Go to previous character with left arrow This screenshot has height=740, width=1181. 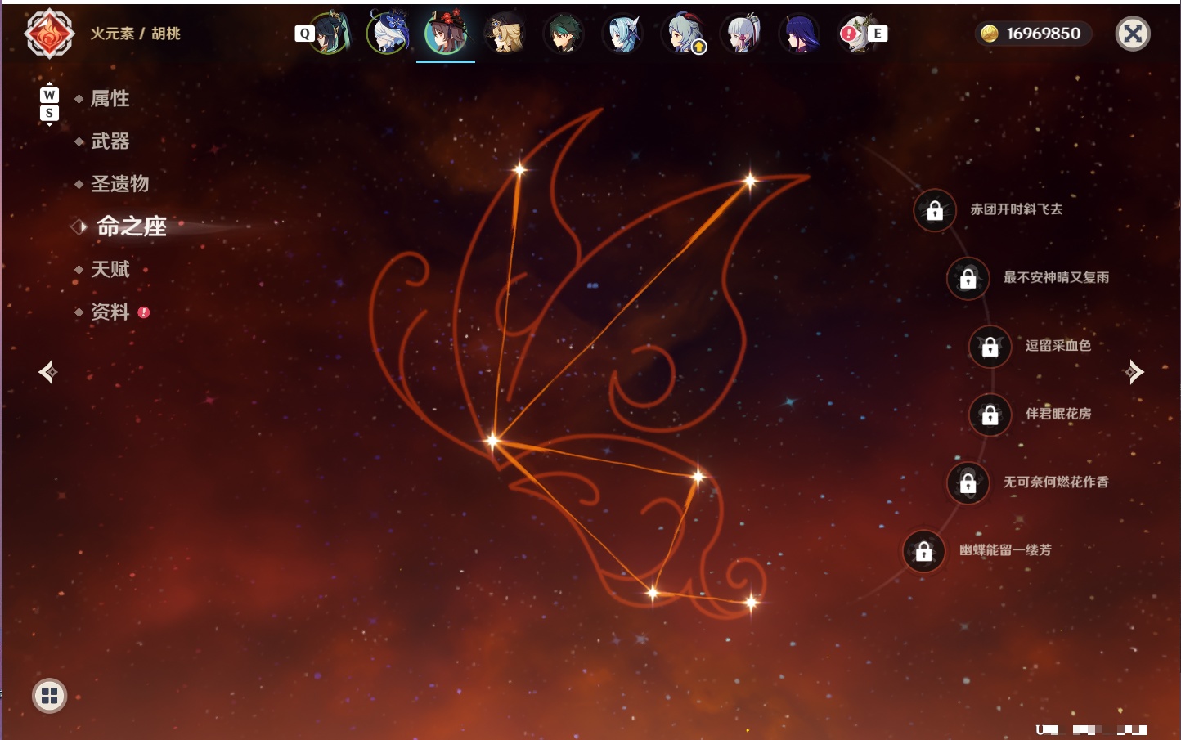pyautogui.click(x=47, y=372)
